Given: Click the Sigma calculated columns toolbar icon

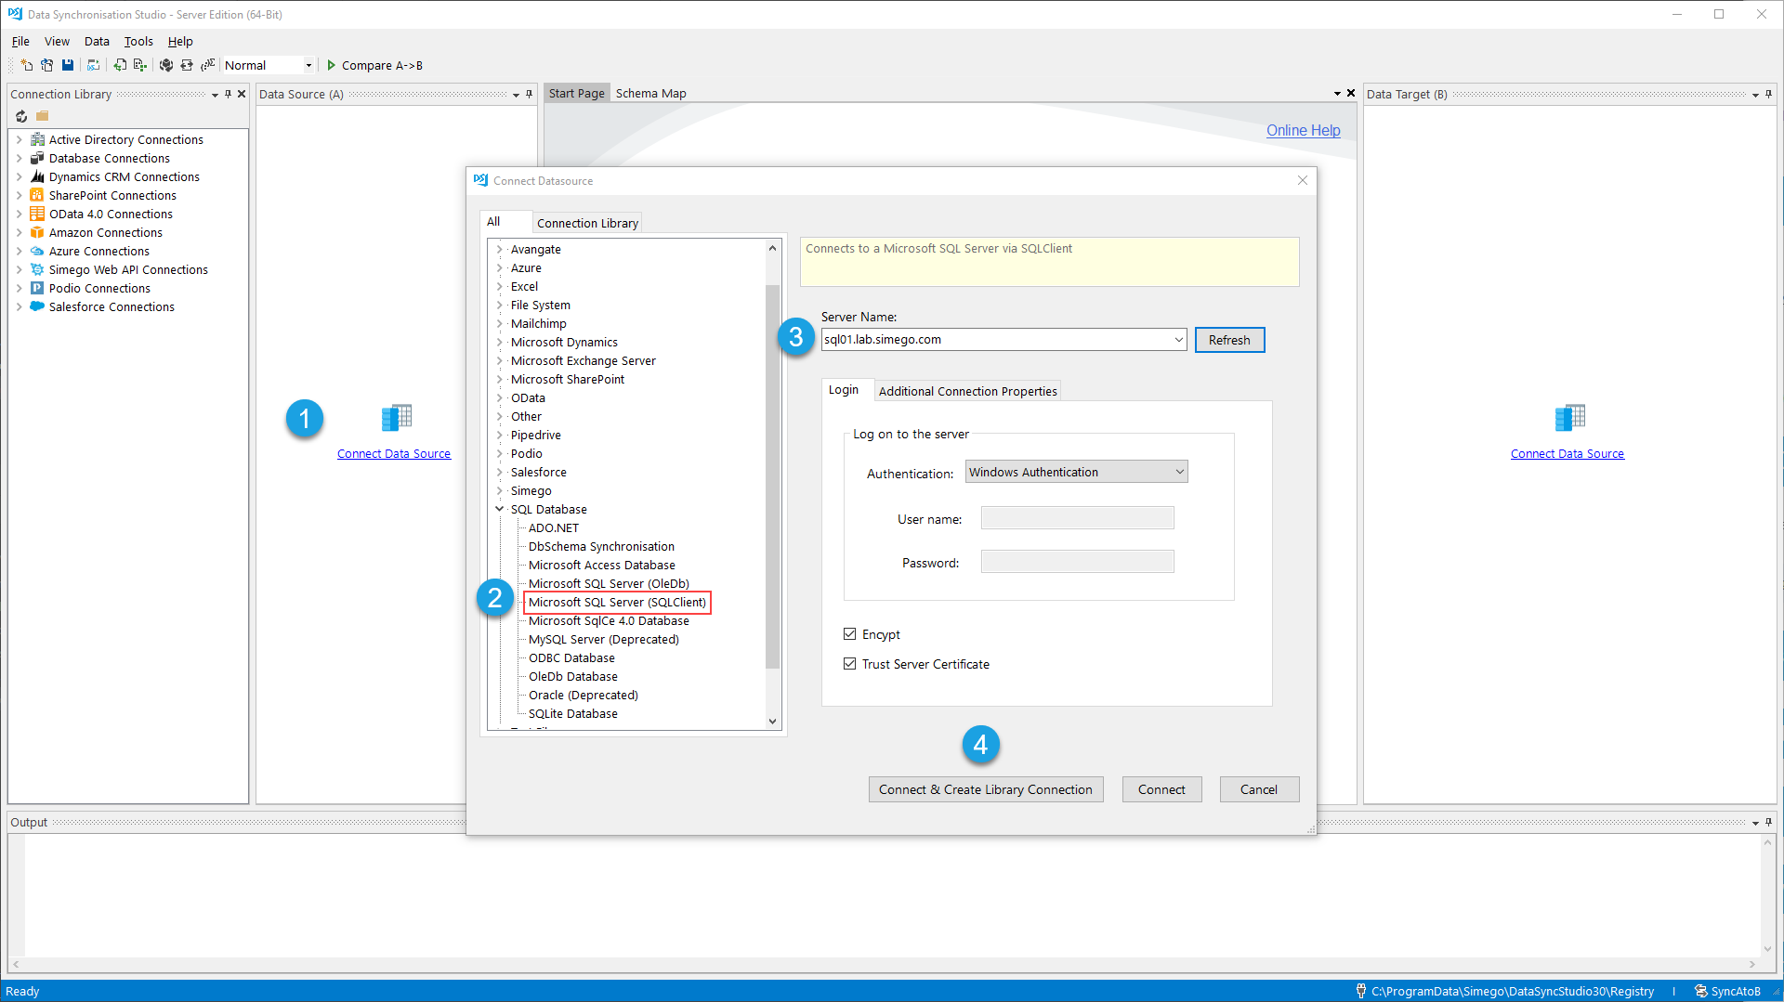Looking at the screenshot, I should (207, 65).
